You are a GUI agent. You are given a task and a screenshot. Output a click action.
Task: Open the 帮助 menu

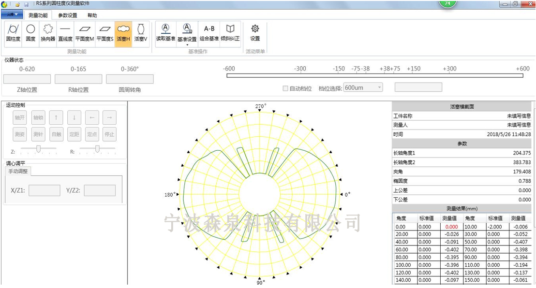(x=92, y=15)
